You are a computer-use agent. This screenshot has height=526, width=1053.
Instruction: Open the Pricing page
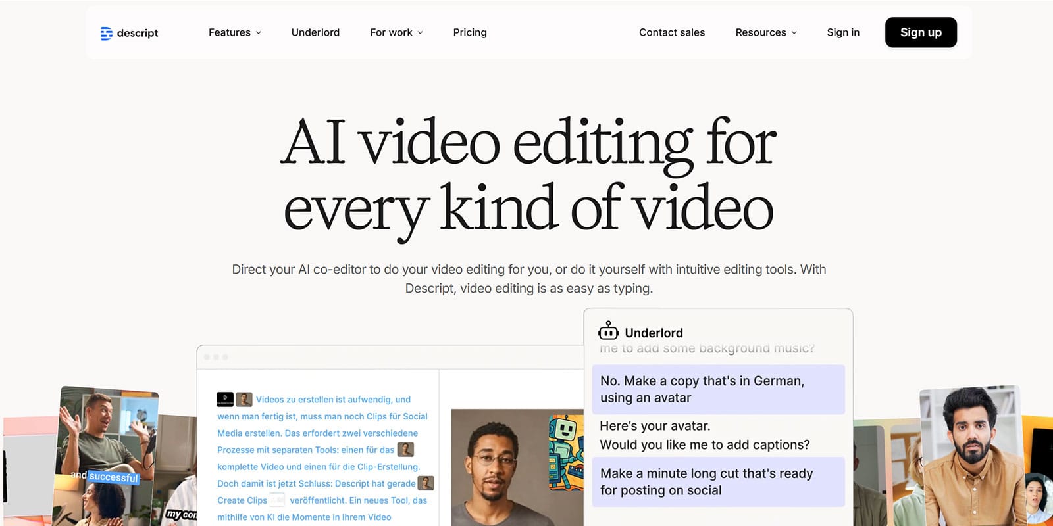(x=470, y=32)
